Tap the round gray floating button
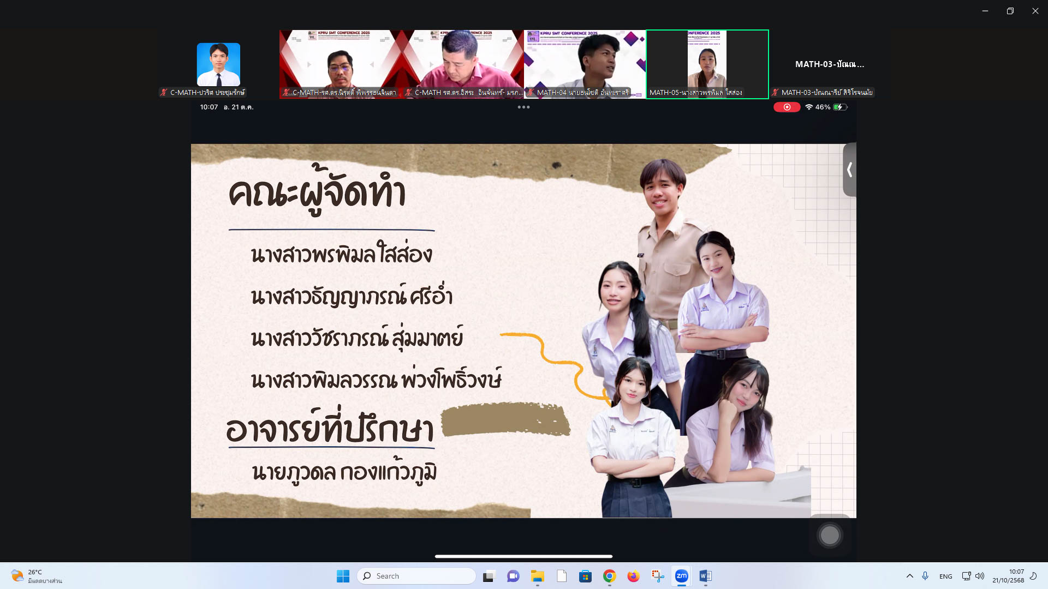Screen dimensions: 1048x589 [829, 535]
